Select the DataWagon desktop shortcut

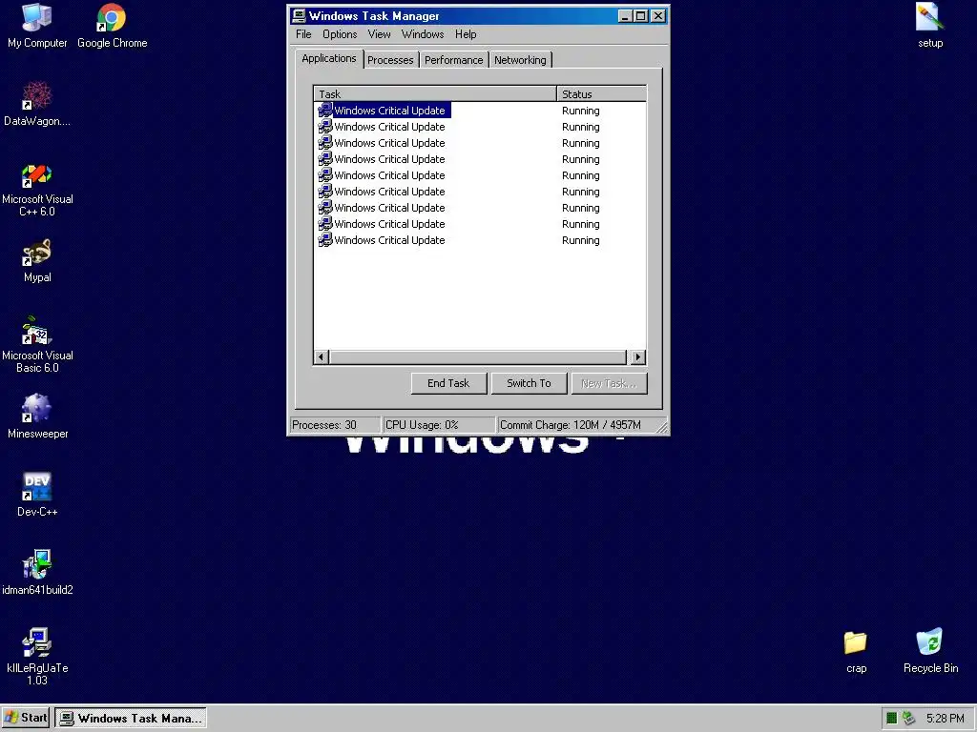coord(37,104)
